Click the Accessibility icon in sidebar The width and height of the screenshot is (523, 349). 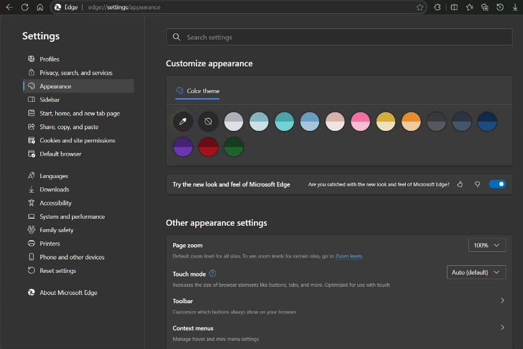(x=31, y=203)
